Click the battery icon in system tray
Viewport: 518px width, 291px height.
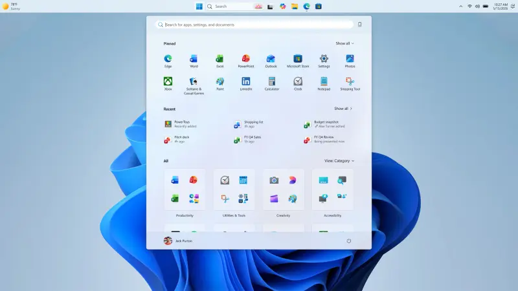coord(486,6)
